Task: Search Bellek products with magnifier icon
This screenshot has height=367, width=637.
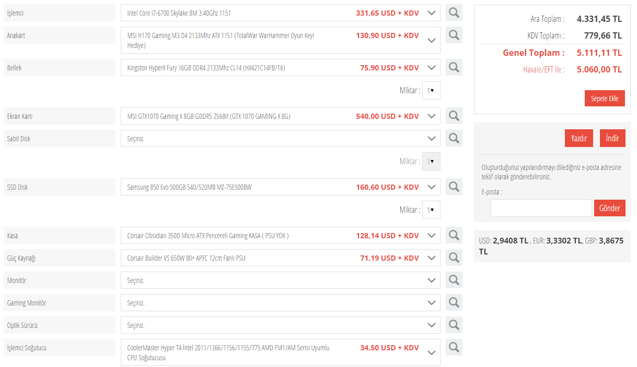Action: pyautogui.click(x=454, y=67)
